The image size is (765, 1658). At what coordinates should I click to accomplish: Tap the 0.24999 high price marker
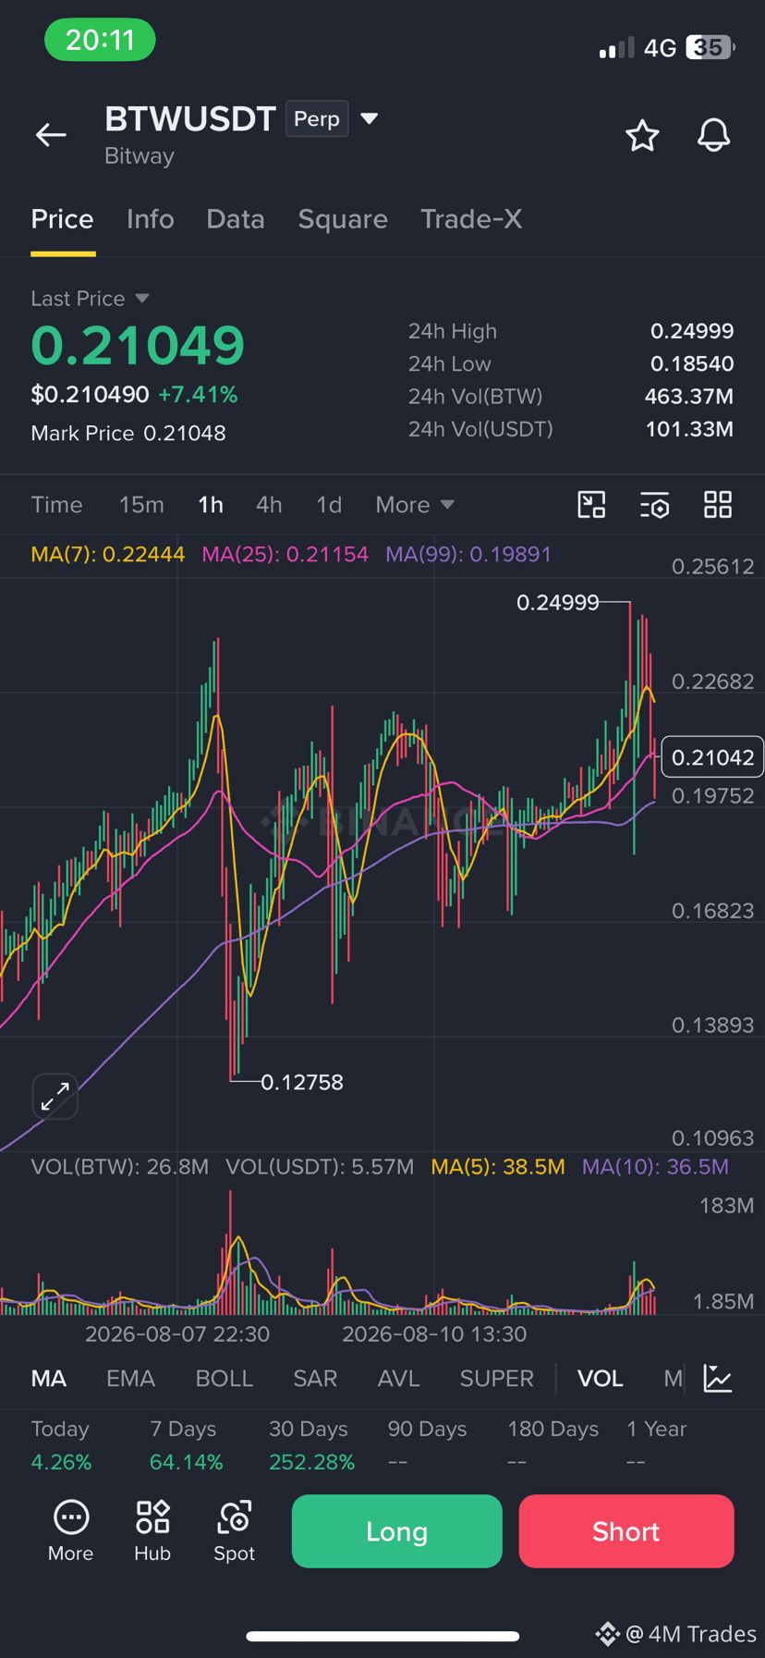click(558, 603)
